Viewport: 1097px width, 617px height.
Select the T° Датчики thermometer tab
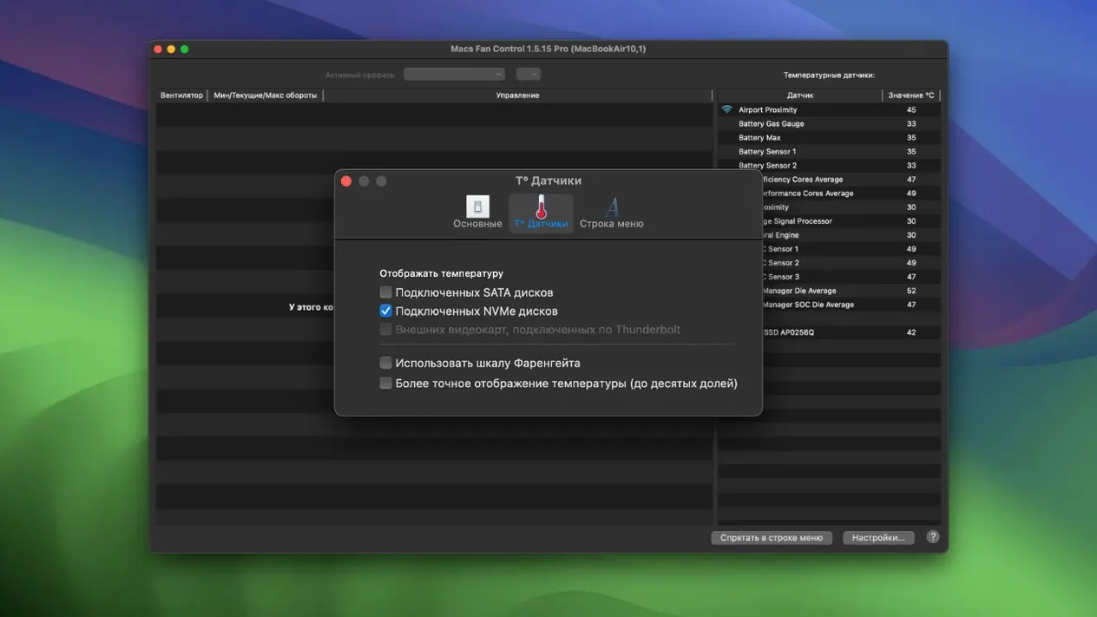click(x=541, y=213)
